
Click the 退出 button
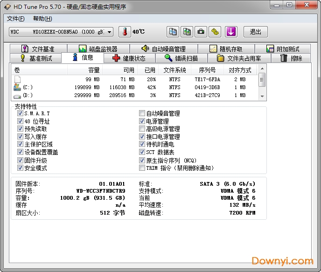(255, 32)
